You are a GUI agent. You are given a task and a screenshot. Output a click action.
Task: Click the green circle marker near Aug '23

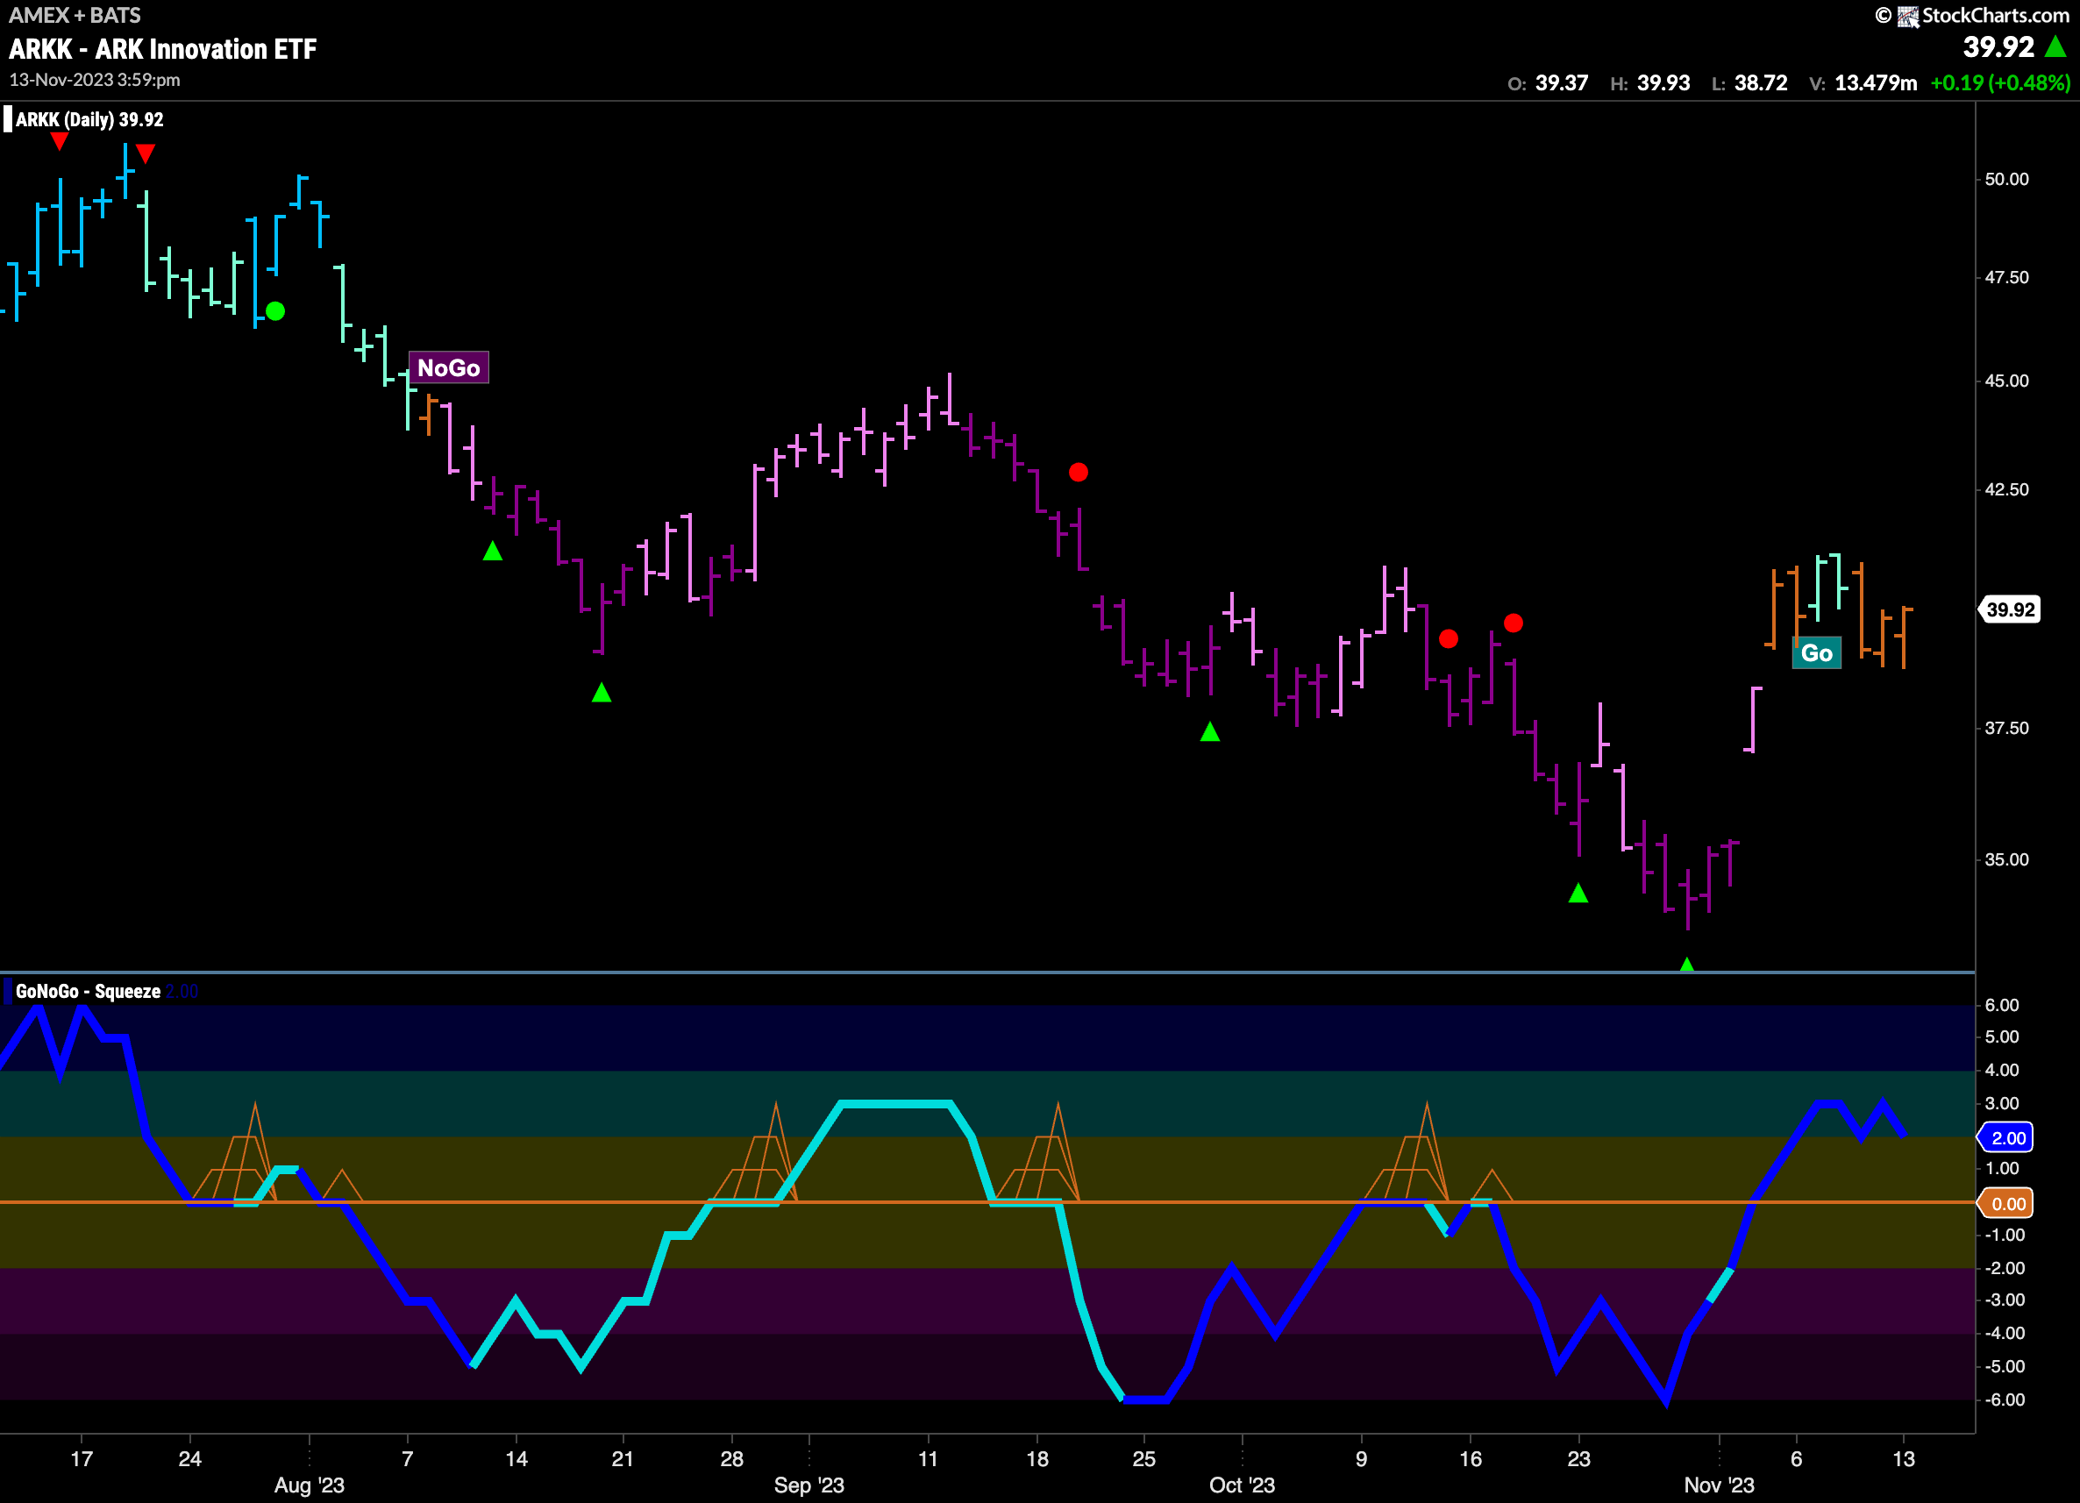pyautogui.click(x=275, y=312)
